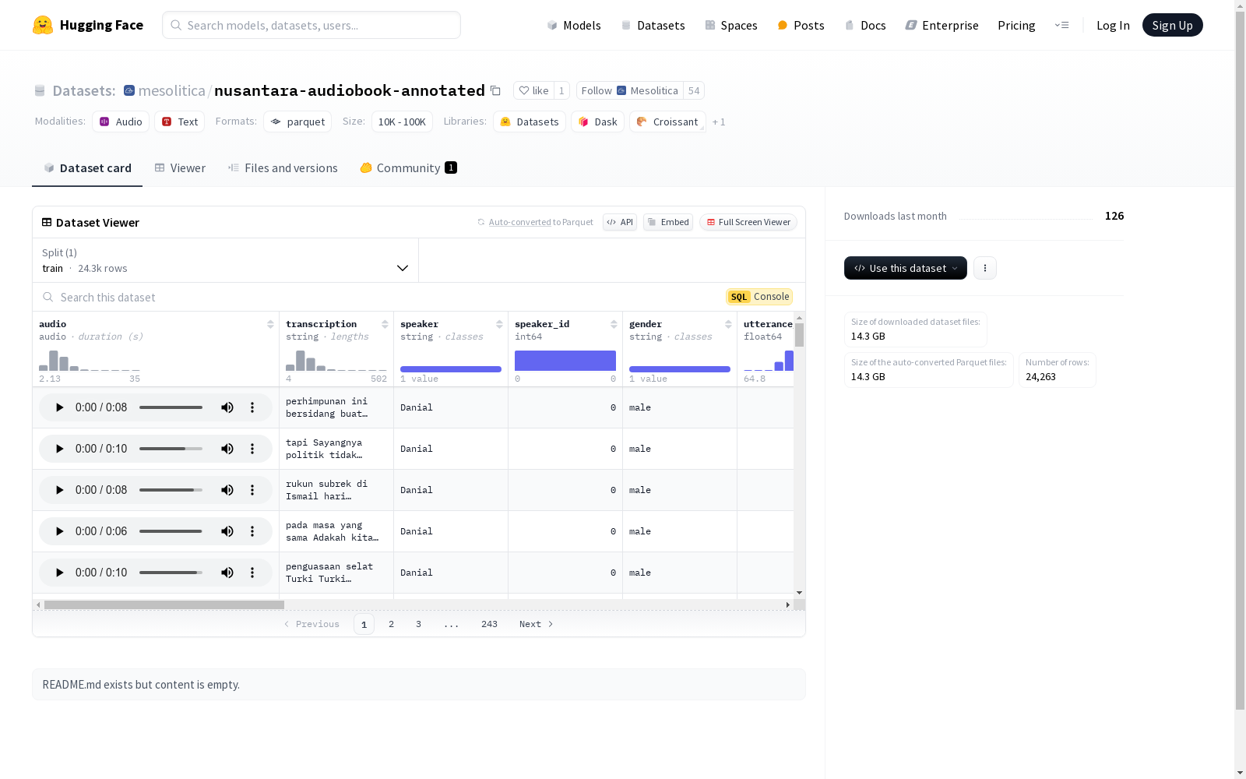Click the Log In link
The image size is (1246, 779).
click(1113, 25)
